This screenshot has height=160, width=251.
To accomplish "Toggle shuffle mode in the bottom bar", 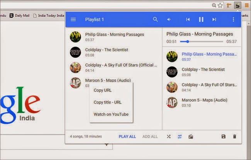I will [x=169, y=137].
